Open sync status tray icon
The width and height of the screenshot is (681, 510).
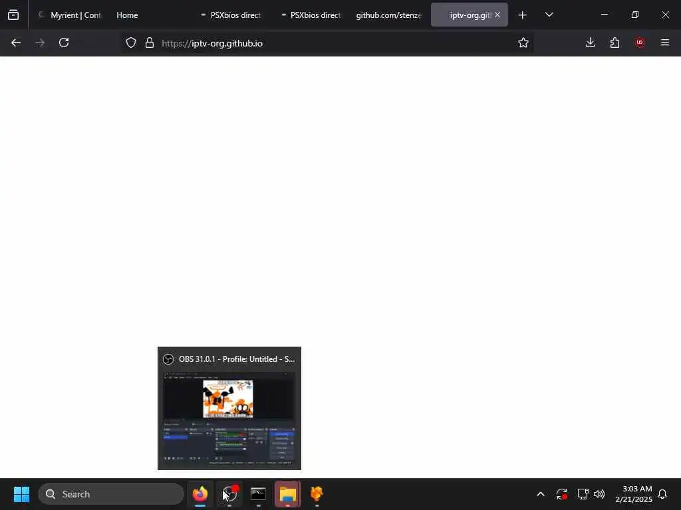click(561, 494)
